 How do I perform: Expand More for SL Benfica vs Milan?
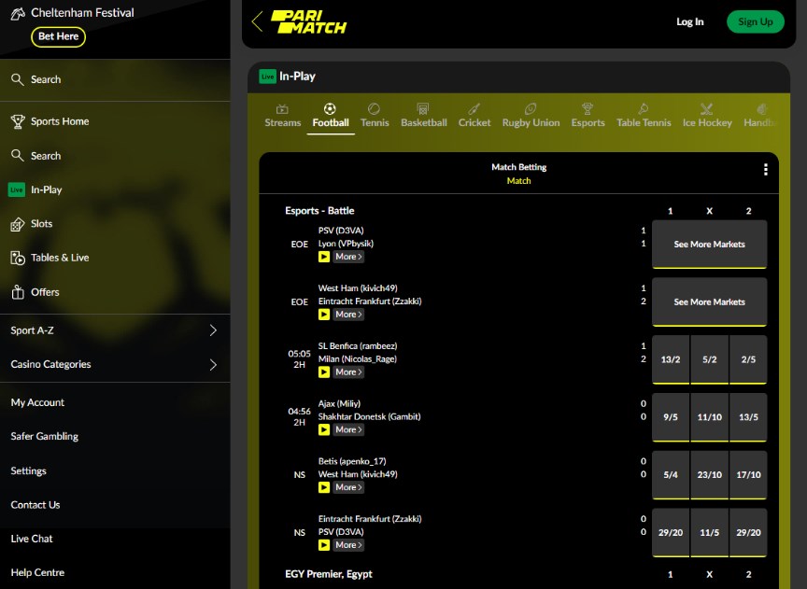pyautogui.click(x=348, y=372)
